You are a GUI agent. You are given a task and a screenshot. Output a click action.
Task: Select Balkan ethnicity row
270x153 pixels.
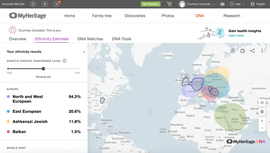[44, 132]
